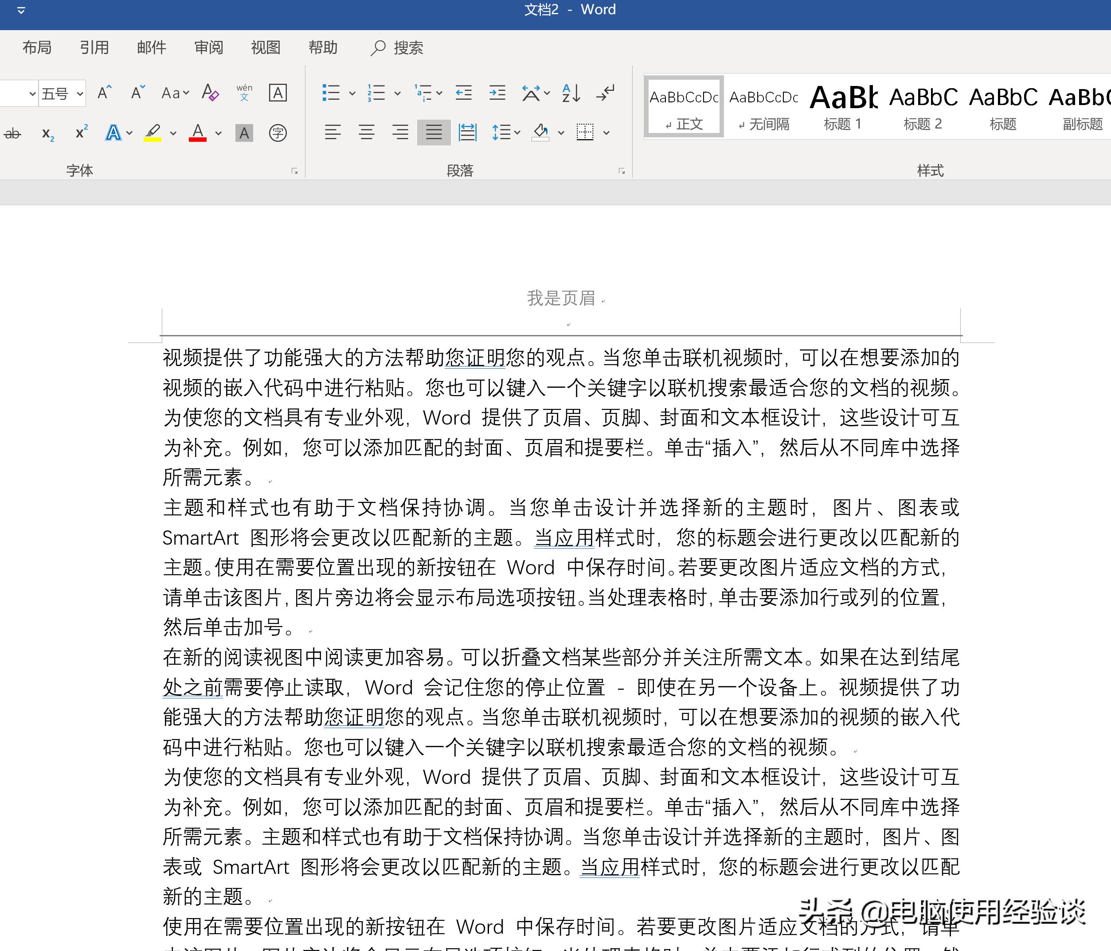
Task: Select the character border icon
Action: [278, 93]
